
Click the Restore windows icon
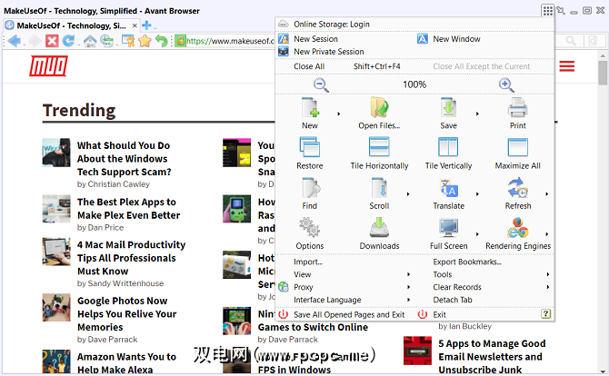(310, 147)
